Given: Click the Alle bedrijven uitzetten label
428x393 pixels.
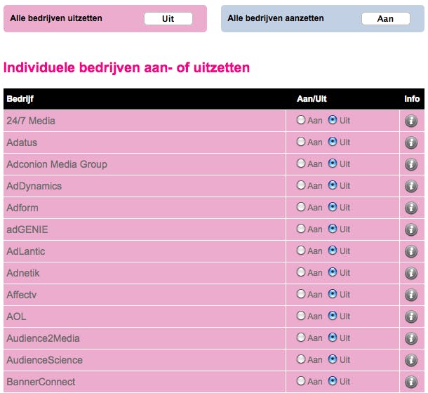Looking at the screenshot, I should (56, 18).
